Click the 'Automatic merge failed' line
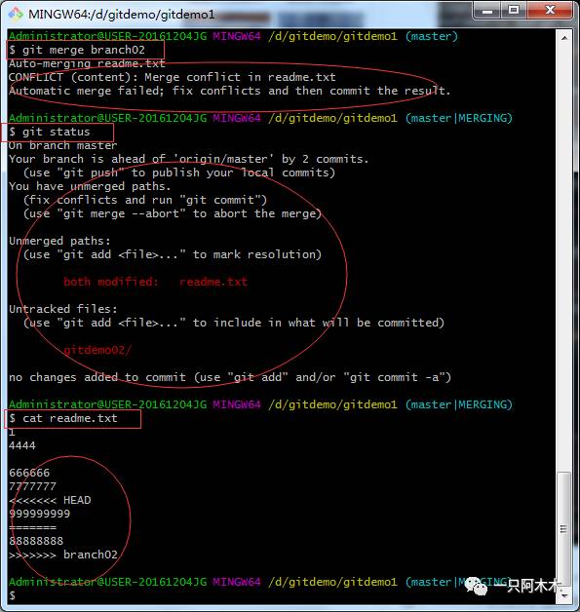580x612 pixels. point(229,91)
